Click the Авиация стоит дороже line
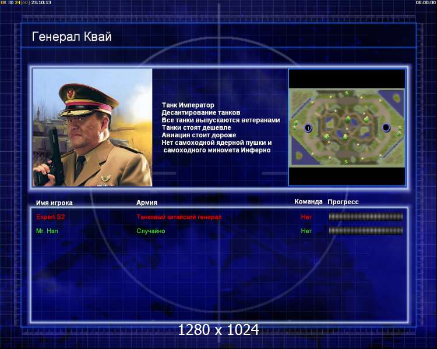The height and width of the screenshot is (349, 437). (199, 136)
